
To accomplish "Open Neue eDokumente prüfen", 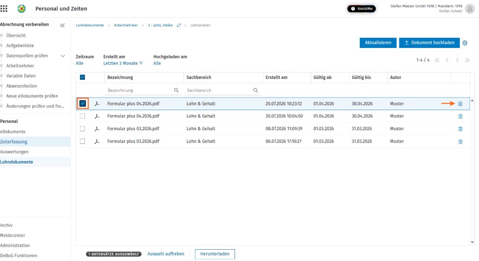I will 32,96.
